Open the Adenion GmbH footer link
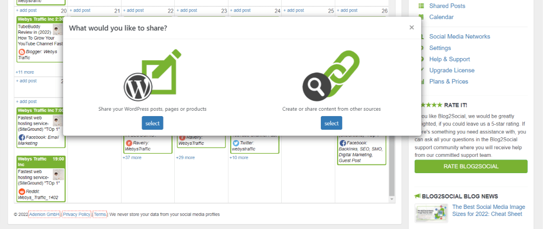 tap(45, 214)
